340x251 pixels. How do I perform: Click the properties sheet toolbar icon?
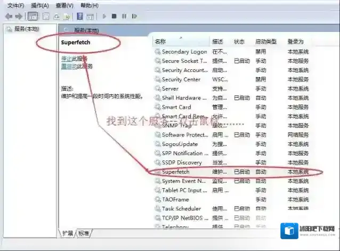tap(46, 17)
